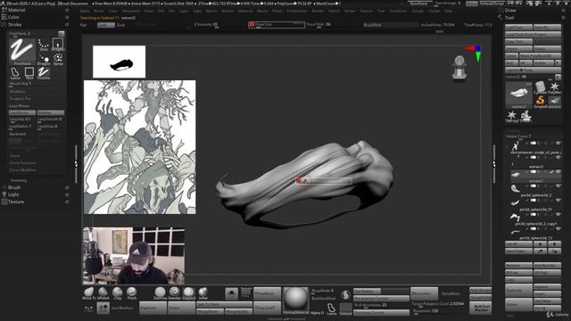
Task: Toggle the eye on pm3d_sphere3d_12 subtool
Action: [x=559, y=228]
